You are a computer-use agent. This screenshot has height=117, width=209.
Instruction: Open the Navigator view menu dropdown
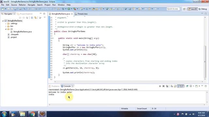(x=45, y=18)
